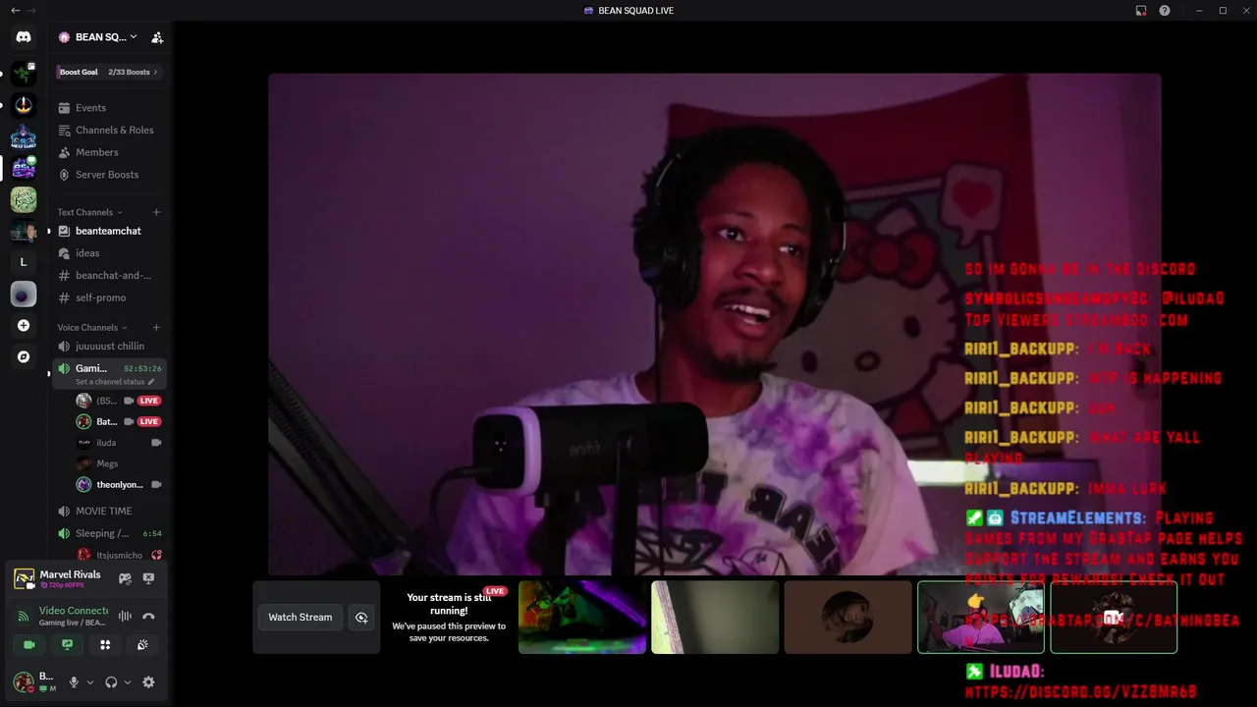The height and width of the screenshot is (707, 1257).
Task: Open the beanchat-and-... channel
Action: point(109,275)
